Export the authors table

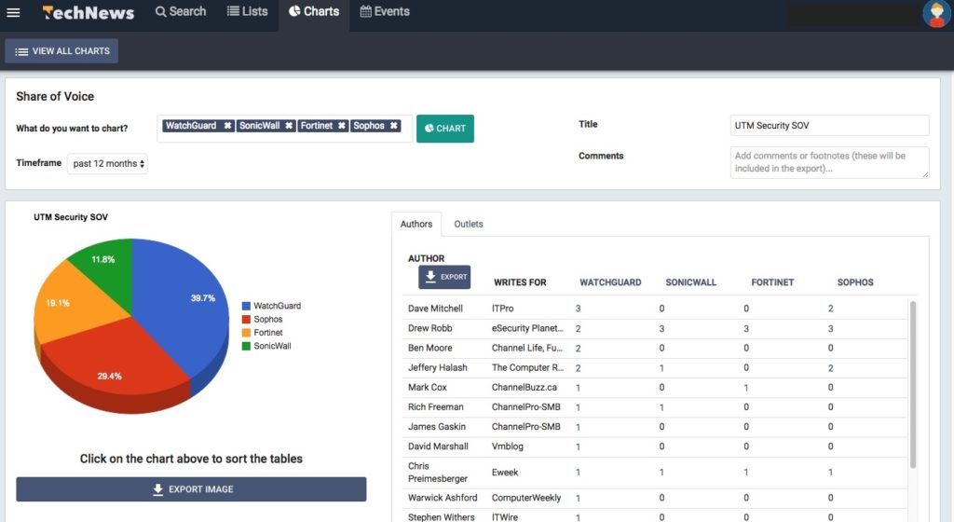tap(444, 277)
